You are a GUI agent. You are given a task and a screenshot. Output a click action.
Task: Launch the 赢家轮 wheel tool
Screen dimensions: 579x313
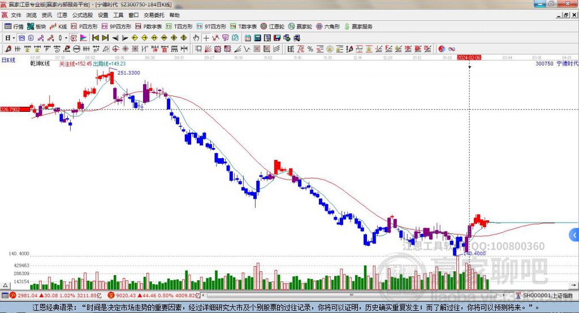click(x=300, y=27)
